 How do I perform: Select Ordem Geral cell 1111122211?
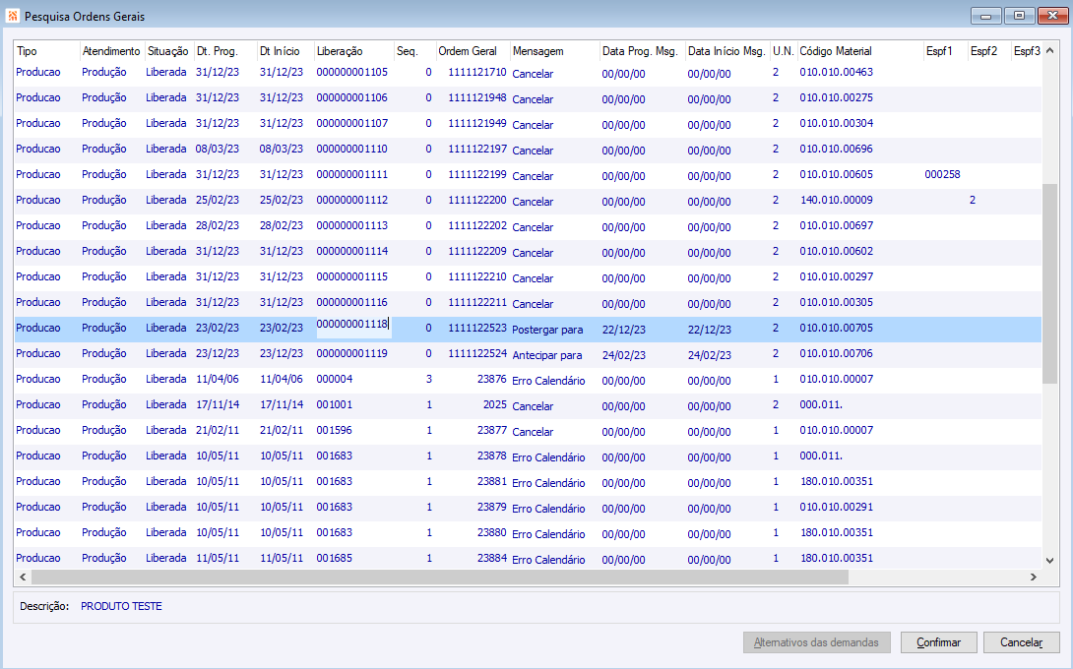point(477,302)
